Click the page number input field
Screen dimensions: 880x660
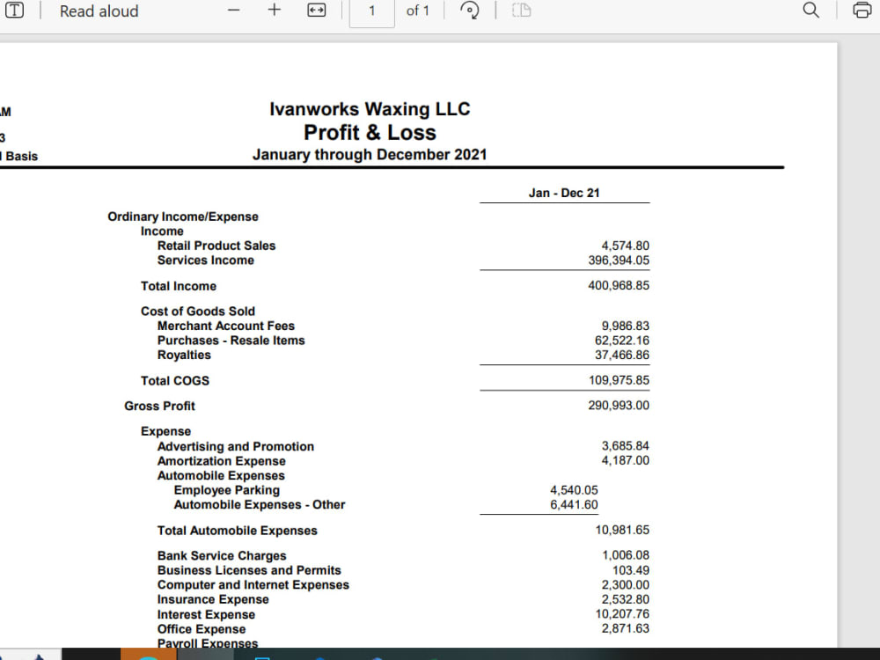tap(371, 11)
